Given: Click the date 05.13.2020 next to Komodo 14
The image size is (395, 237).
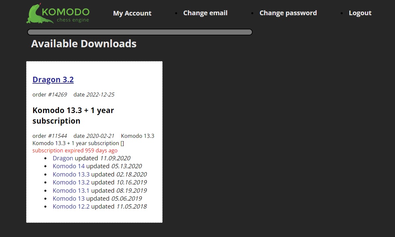Looking at the screenshot, I should [x=127, y=166].
